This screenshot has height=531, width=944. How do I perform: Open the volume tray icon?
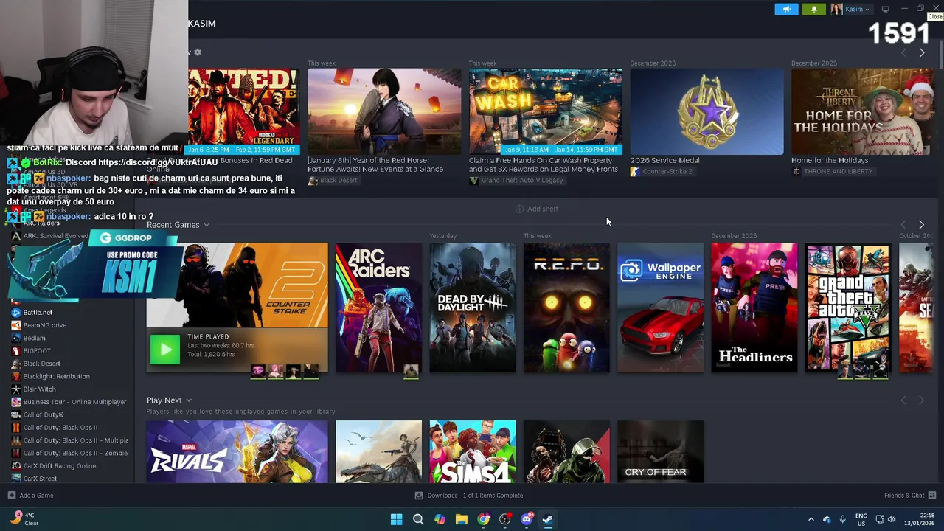point(892,519)
